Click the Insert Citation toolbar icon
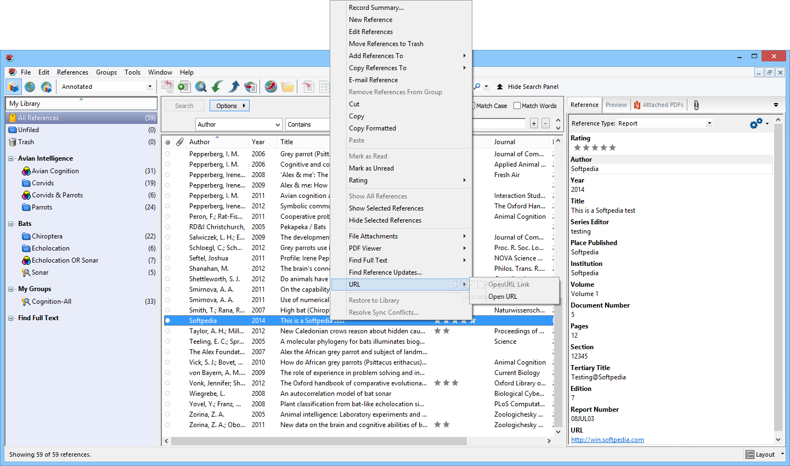 click(308, 87)
